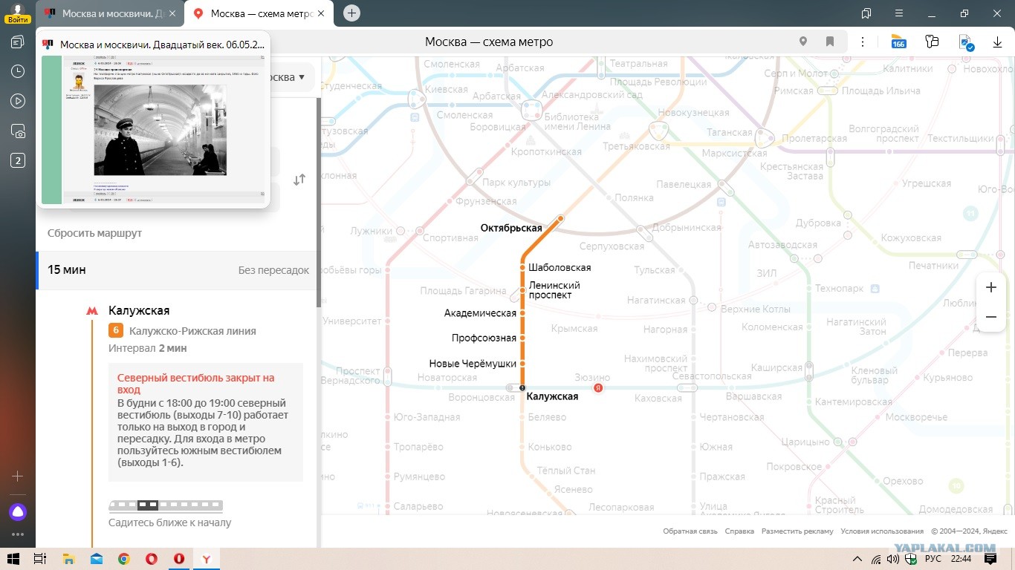Image resolution: width=1015 pixels, height=570 pixels.
Task: Open the video player sidebar icon
Action: pos(18,101)
